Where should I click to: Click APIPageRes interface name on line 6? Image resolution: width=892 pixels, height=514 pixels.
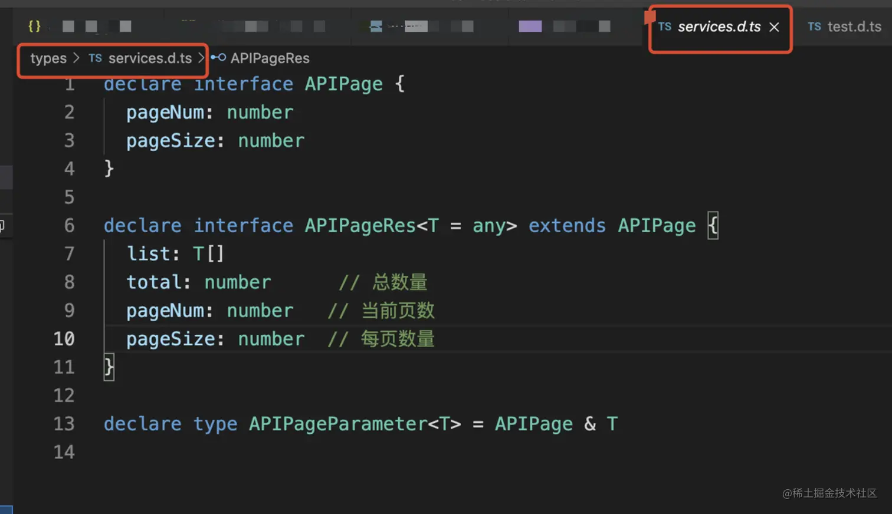(x=360, y=225)
